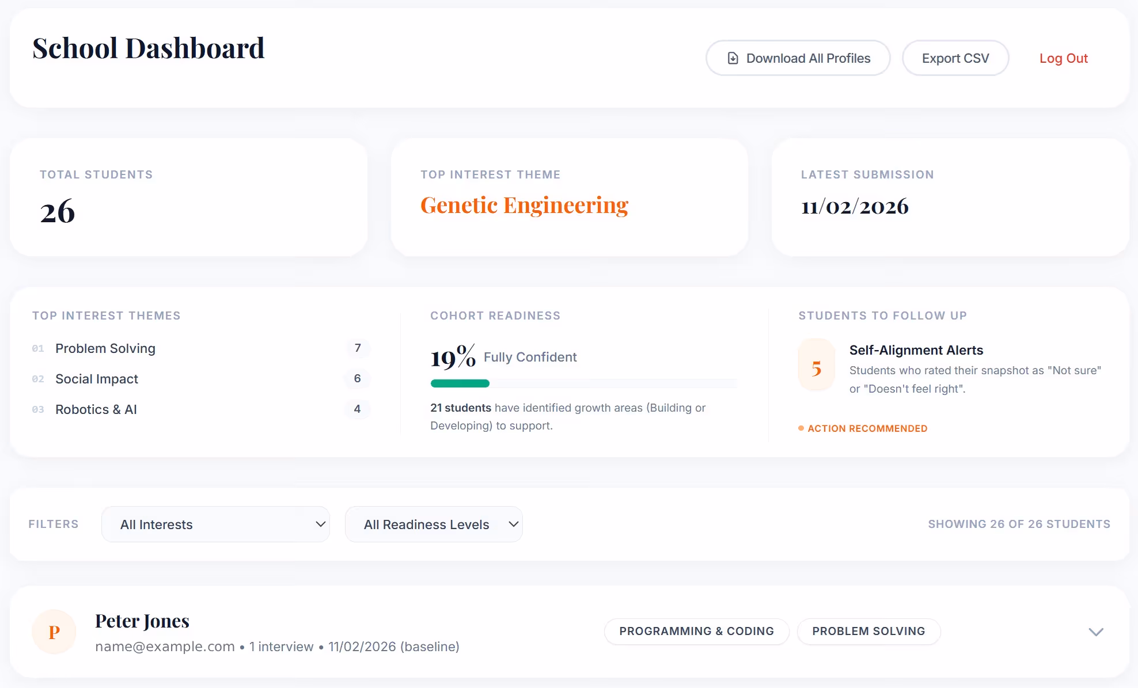
Task: Select the Problem Solving interest theme
Action: [105, 348]
